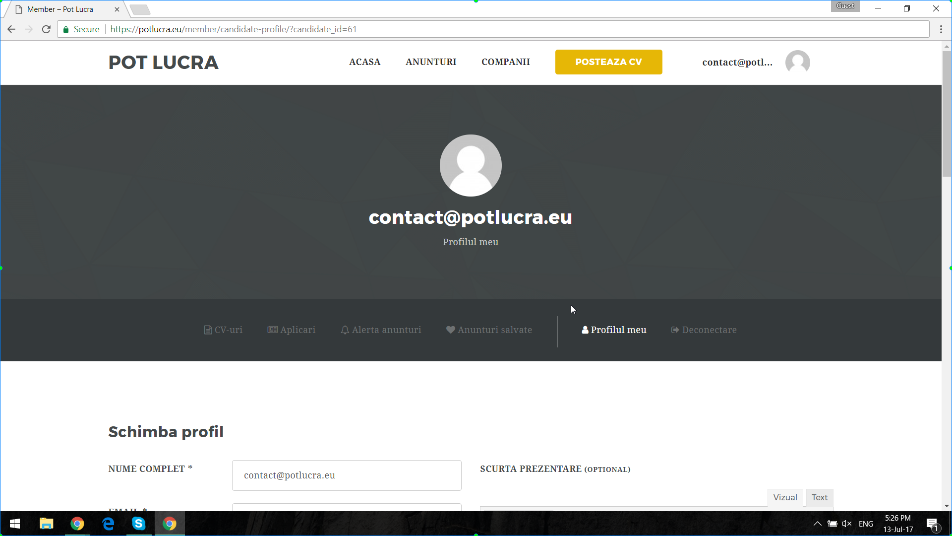Open the CV-uri tab
Screen dimensions: 952x536
click(223, 330)
